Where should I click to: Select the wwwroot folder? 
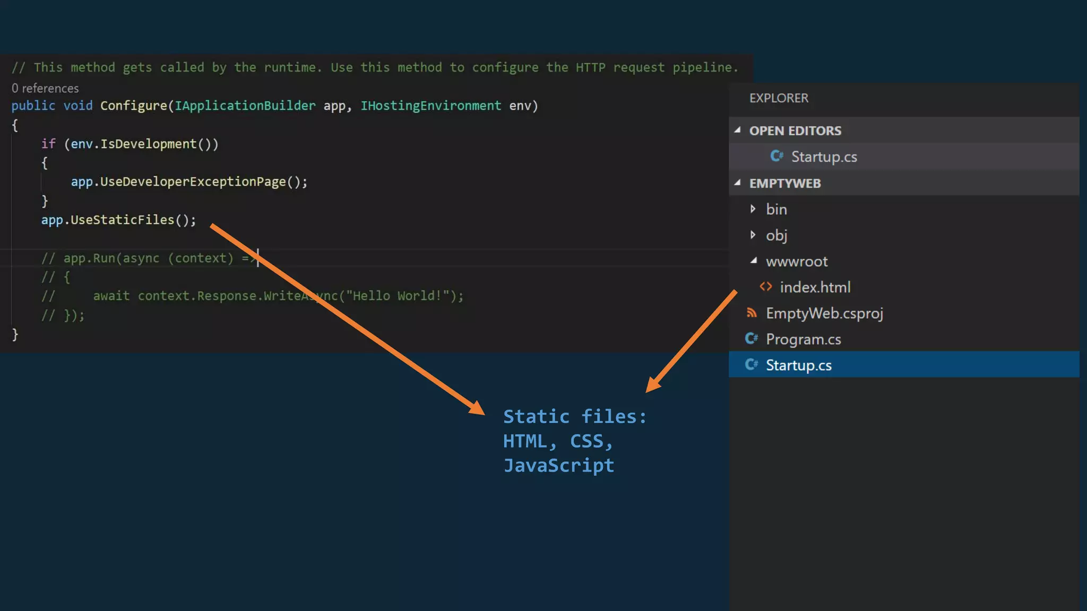(797, 261)
